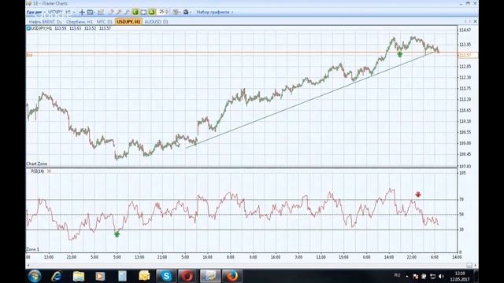
Task: Toggle the green C toolbar button
Action: pyautogui.click(x=135, y=13)
